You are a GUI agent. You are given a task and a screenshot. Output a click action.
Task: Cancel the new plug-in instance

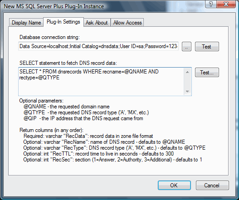(212, 185)
